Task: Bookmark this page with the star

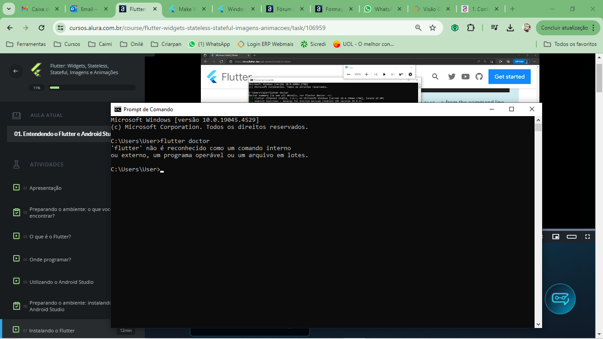Action: click(x=433, y=28)
